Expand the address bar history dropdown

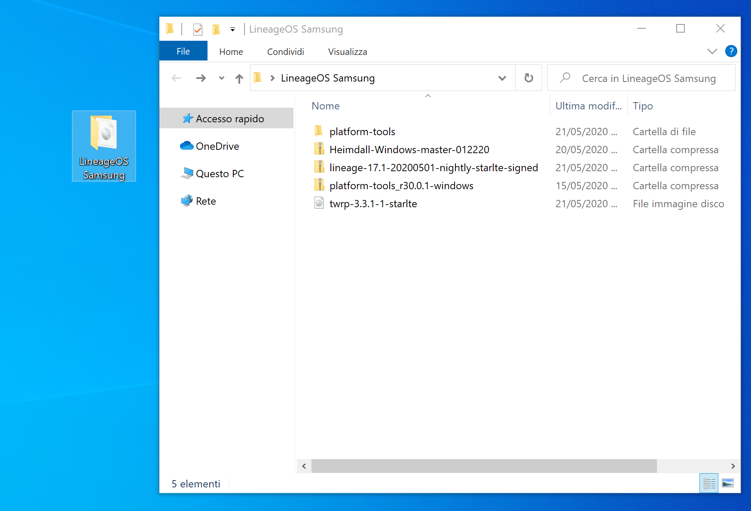point(502,78)
